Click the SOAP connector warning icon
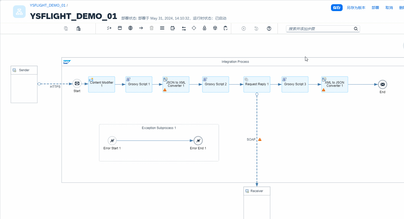The image size is (404, 219). (260, 140)
